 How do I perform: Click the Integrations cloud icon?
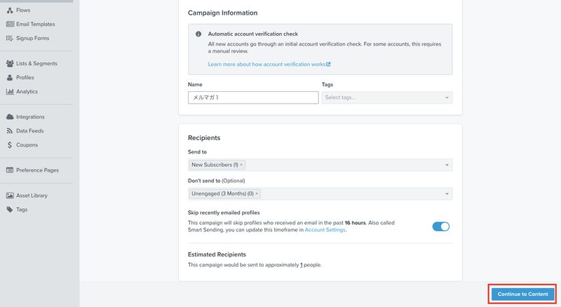point(10,116)
